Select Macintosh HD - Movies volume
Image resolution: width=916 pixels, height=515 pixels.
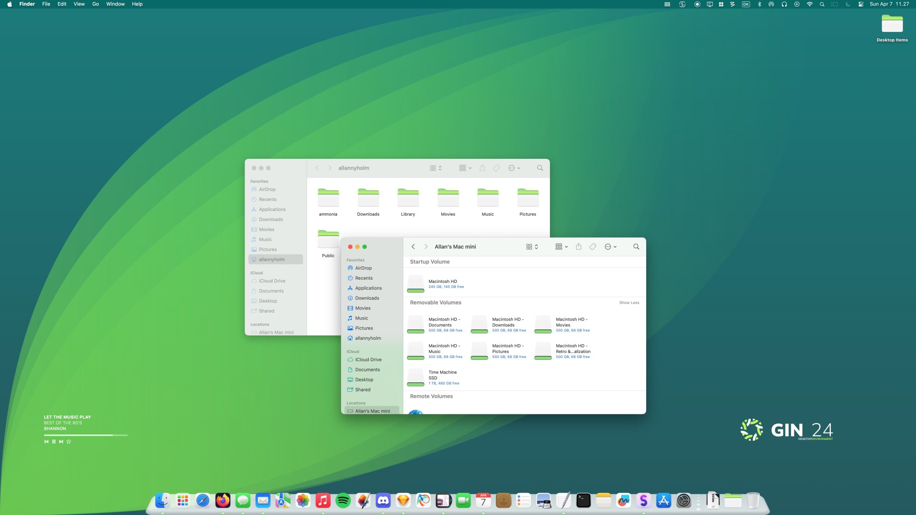pyautogui.click(x=562, y=325)
